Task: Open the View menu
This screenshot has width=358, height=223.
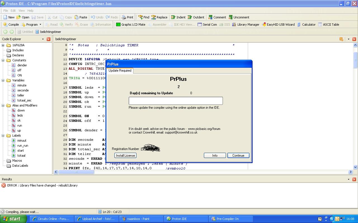Action: coord(22,11)
